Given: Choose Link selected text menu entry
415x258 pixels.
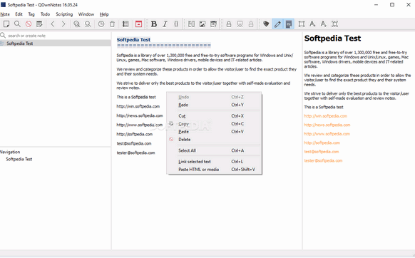Looking at the screenshot, I should click(x=215, y=162).
